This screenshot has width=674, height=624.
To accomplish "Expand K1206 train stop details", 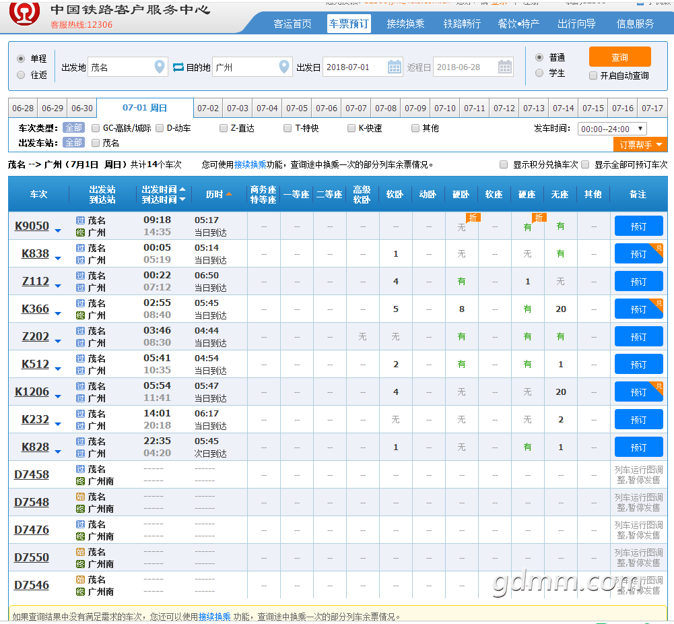I will pos(58,396).
